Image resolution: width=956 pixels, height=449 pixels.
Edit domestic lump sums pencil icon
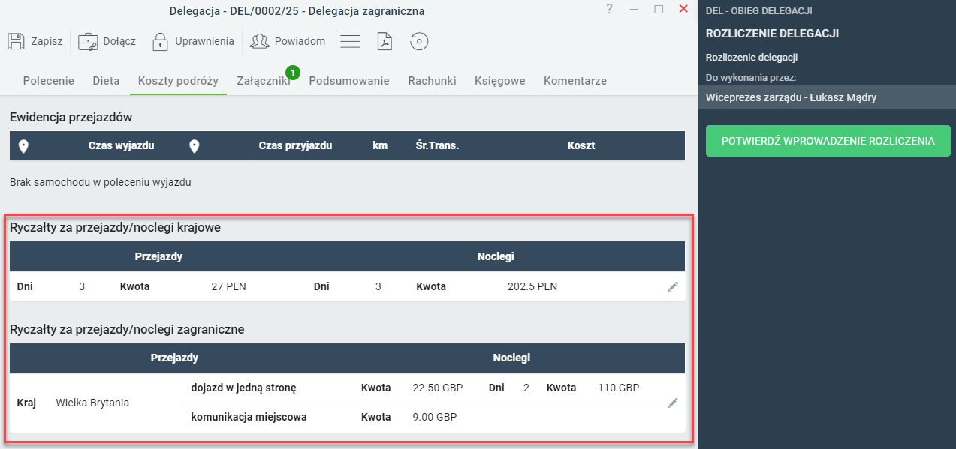click(x=672, y=286)
